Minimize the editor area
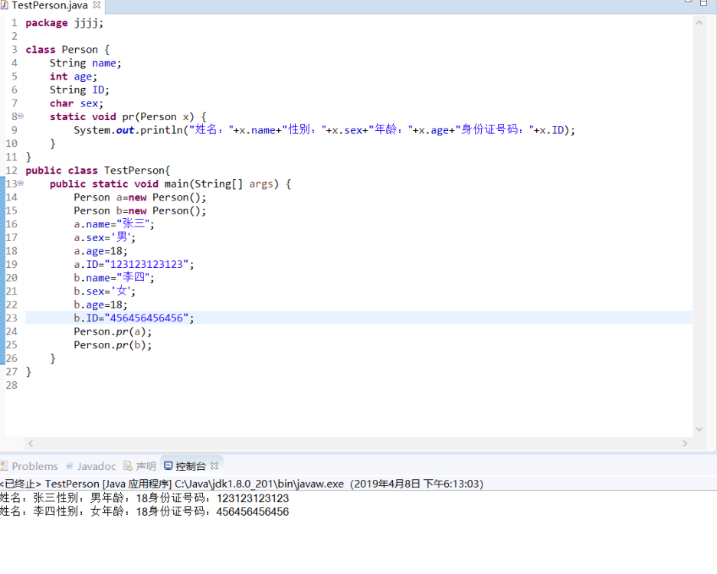717x574 pixels. tap(688, 2)
